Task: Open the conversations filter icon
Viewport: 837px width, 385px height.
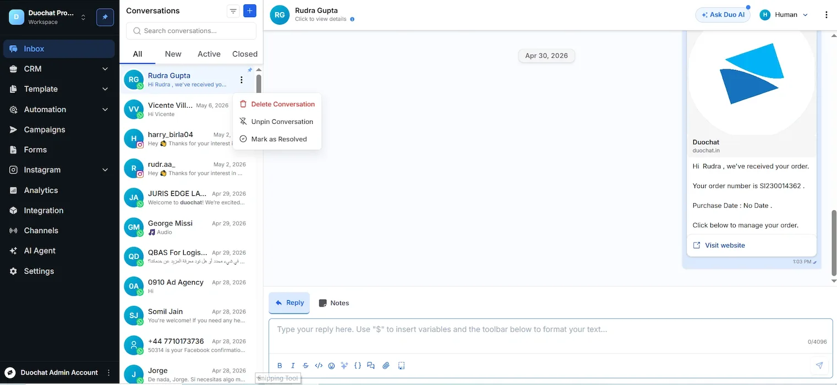Action: coord(233,11)
